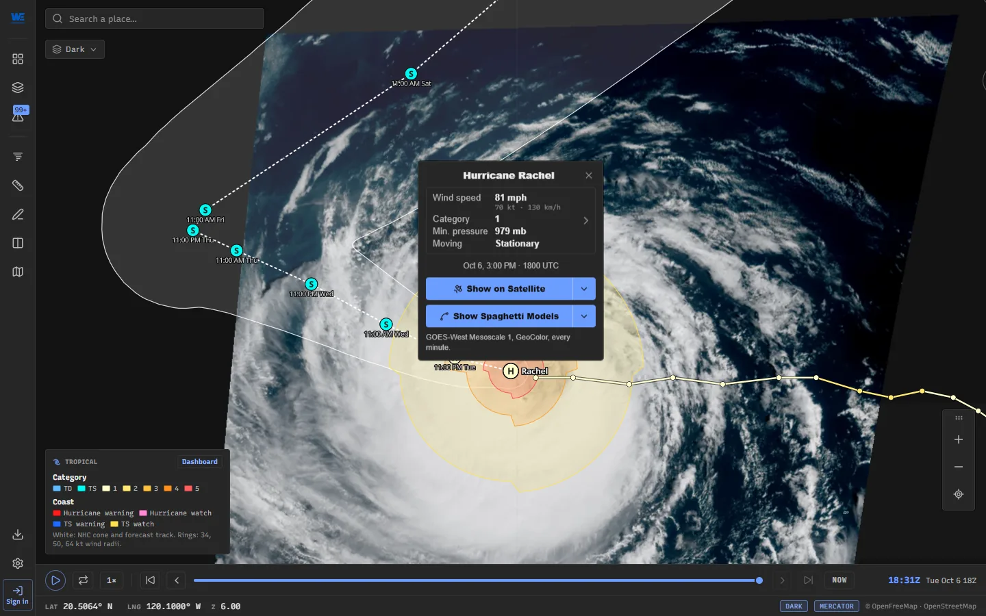
Task: Center map on my location
Action: click(959, 494)
